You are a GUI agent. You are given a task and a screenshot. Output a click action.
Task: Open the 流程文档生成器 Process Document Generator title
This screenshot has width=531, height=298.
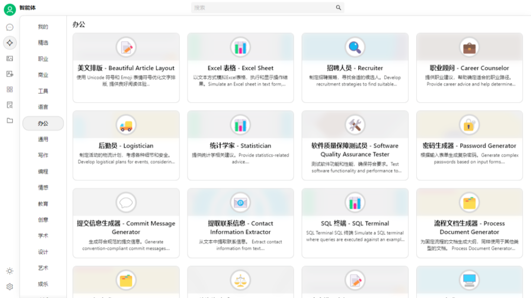(x=470, y=228)
